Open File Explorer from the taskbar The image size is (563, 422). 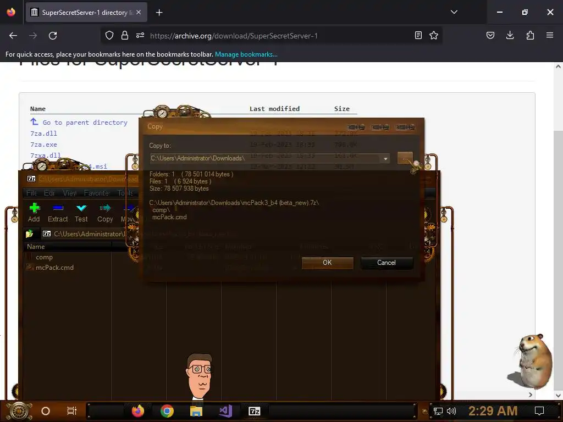pyautogui.click(x=196, y=411)
